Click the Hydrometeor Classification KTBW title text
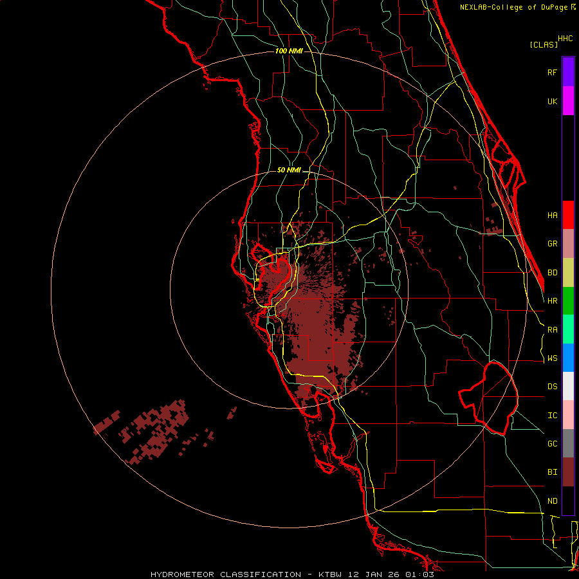This screenshot has width=579, height=579. [292, 574]
